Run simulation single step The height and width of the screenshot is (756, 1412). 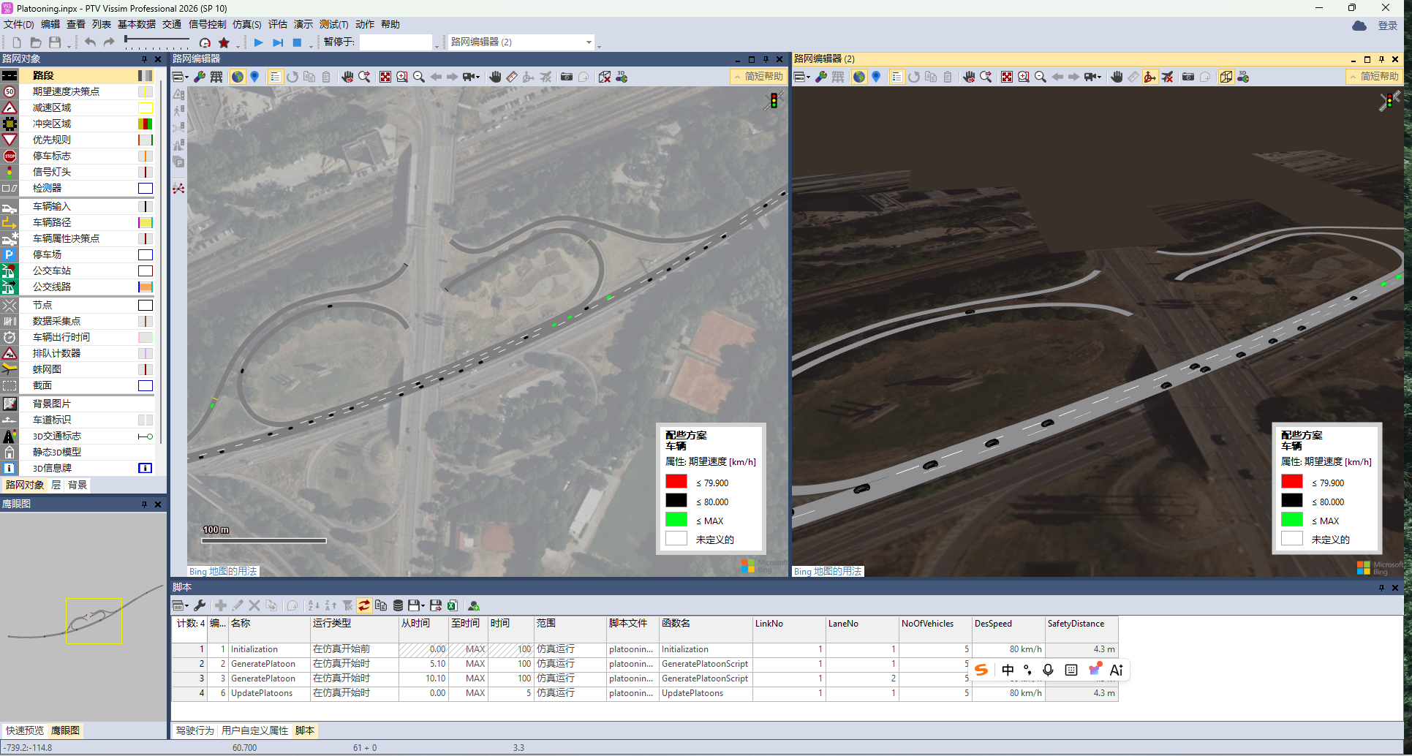tap(278, 43)
